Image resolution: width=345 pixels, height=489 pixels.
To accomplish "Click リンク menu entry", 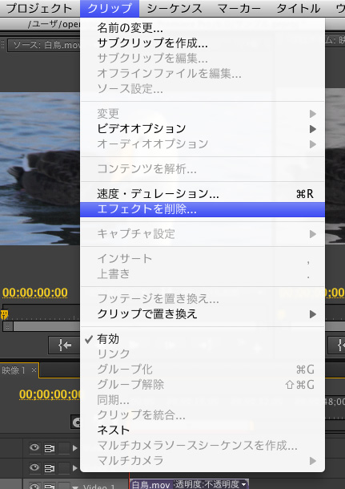I will [203, 354].
